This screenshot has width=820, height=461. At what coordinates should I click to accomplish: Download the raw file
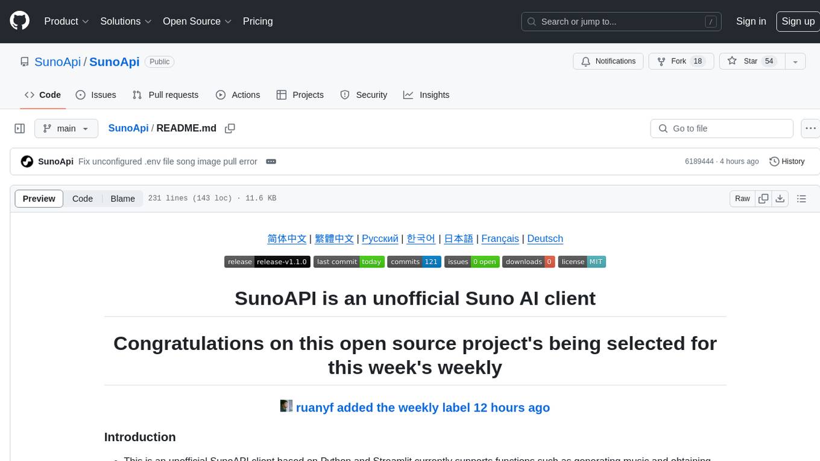click(x=780, y=199)
